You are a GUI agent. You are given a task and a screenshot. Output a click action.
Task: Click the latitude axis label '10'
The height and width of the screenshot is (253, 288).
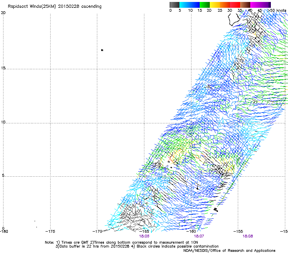(3, 122)
